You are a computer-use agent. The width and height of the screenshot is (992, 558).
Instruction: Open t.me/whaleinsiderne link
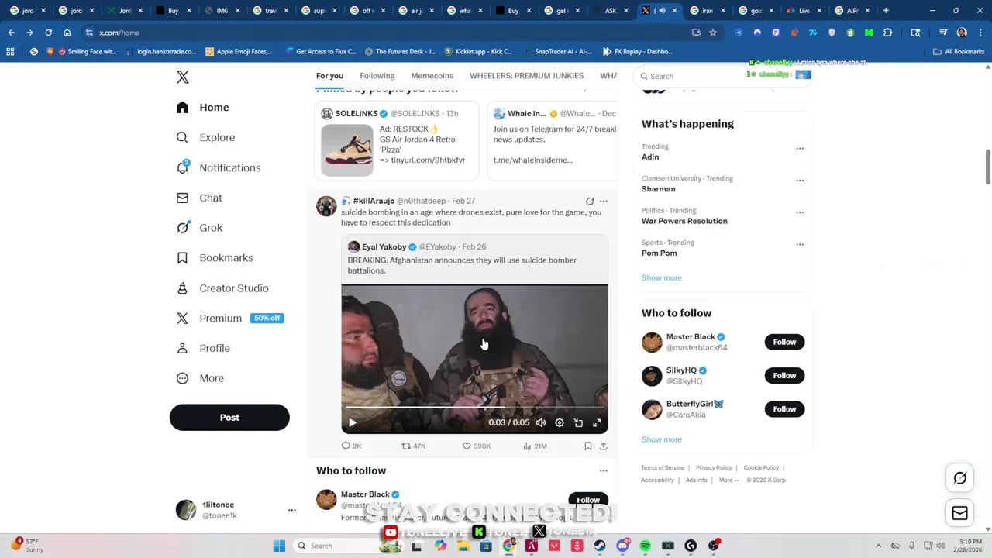click(532, 160)
